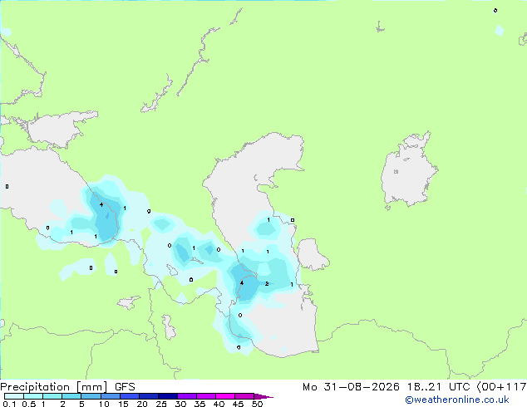Click the '(00+117' forecast run text

502,387
